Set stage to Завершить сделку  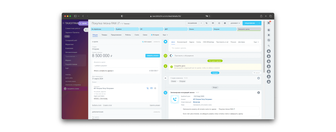tap(249, 29)
